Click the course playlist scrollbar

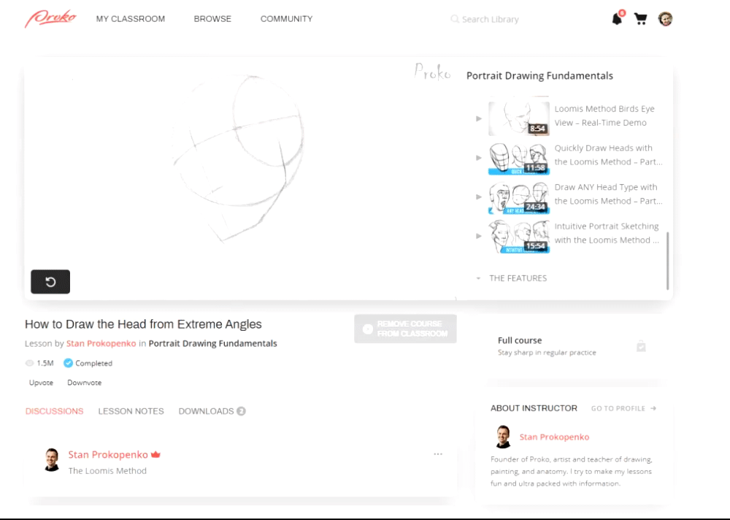[x=668, y=261]
